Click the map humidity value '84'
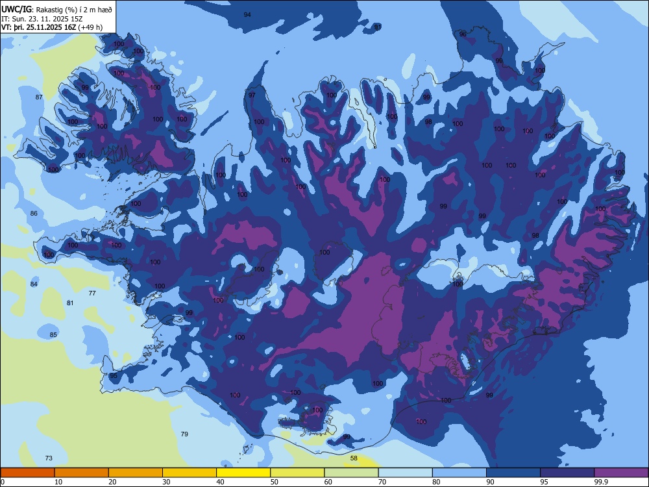The width and height of the screenshot is (649, 487). click(34, 284)
